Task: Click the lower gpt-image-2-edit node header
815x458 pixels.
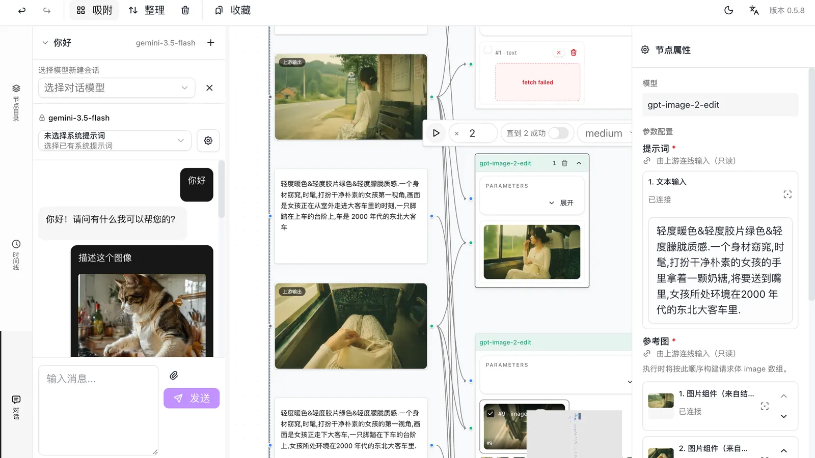Action: point(553,342)
